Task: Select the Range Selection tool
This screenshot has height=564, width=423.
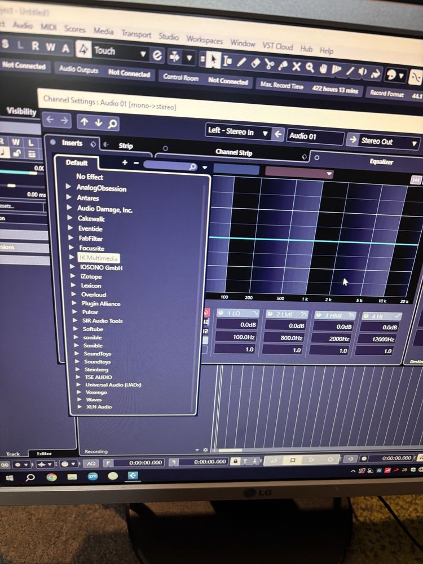Action: coord(227,61)
